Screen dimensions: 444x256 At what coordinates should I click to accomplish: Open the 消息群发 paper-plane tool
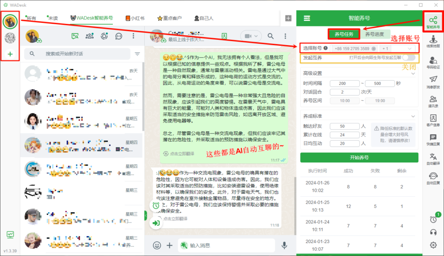(433, 82)
